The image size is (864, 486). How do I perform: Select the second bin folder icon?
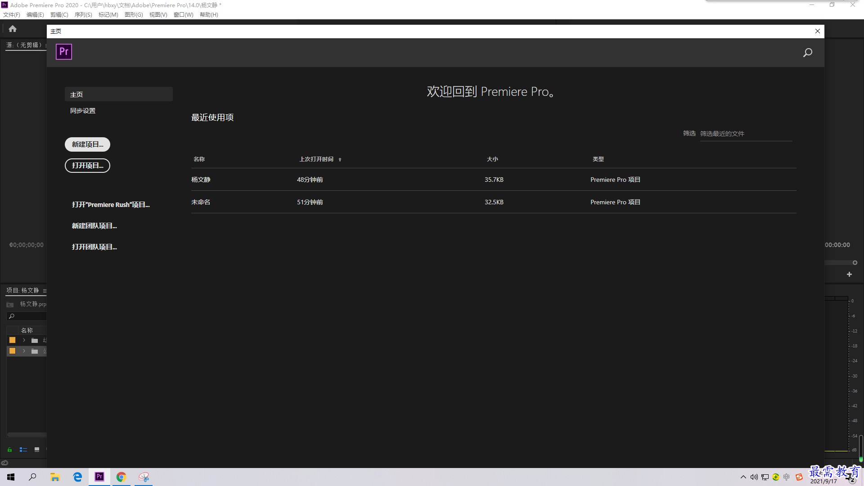(35, 351)
